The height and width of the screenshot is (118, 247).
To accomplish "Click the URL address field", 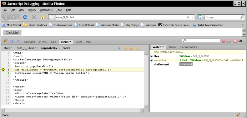I will [x=120, y=17].
